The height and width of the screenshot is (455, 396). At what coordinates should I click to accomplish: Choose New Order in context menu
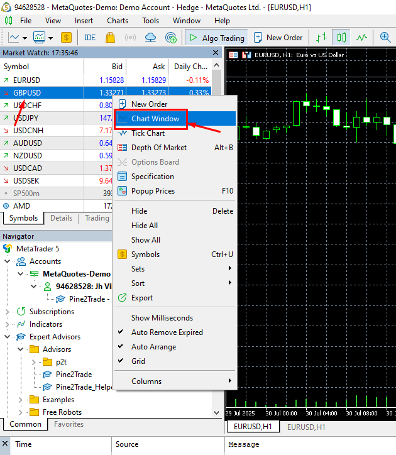pyautogui.click(x=175, y=104)
